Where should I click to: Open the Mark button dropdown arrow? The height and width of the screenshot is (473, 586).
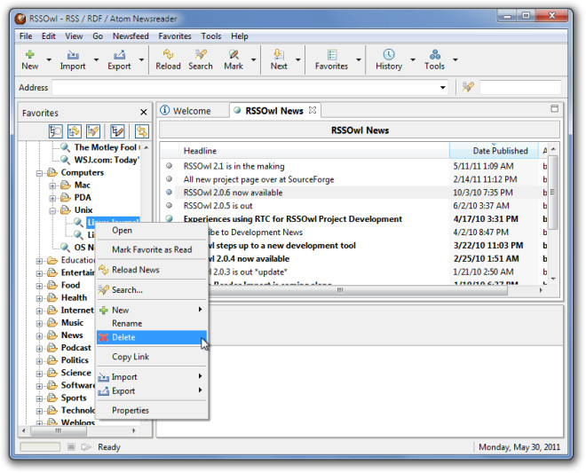tap(253, 59)
